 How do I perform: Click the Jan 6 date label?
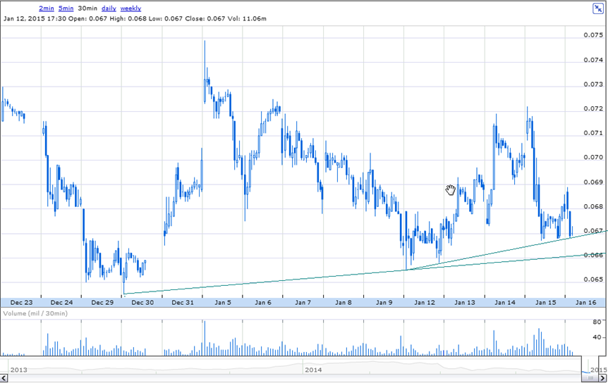click(x=263, y=303)
